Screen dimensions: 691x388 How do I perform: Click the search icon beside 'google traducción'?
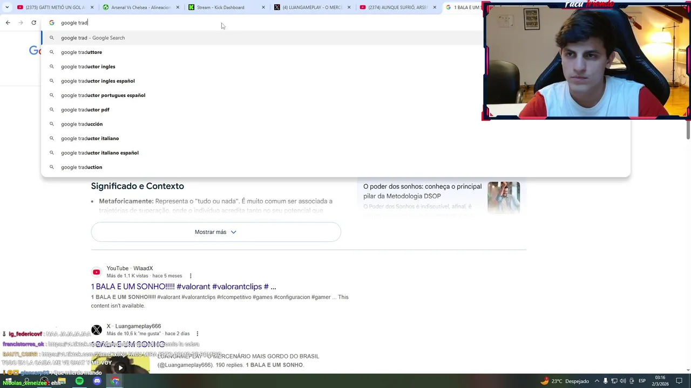(x=52, y=124)
